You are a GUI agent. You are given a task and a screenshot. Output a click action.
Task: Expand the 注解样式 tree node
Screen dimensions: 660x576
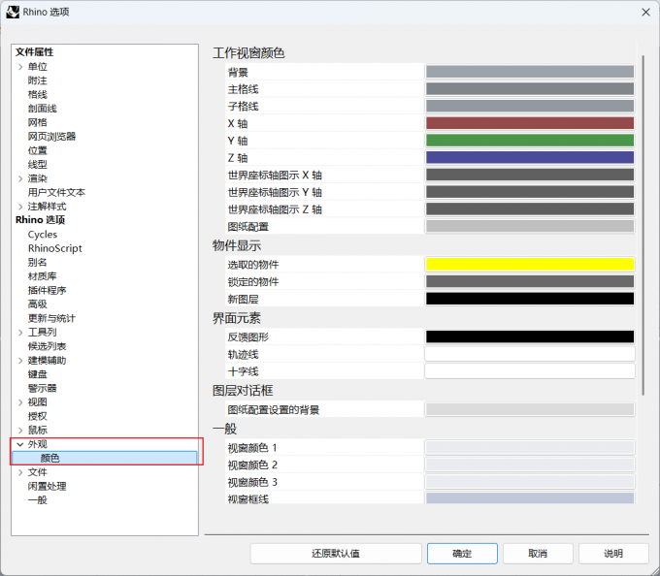tap(20, 207)
